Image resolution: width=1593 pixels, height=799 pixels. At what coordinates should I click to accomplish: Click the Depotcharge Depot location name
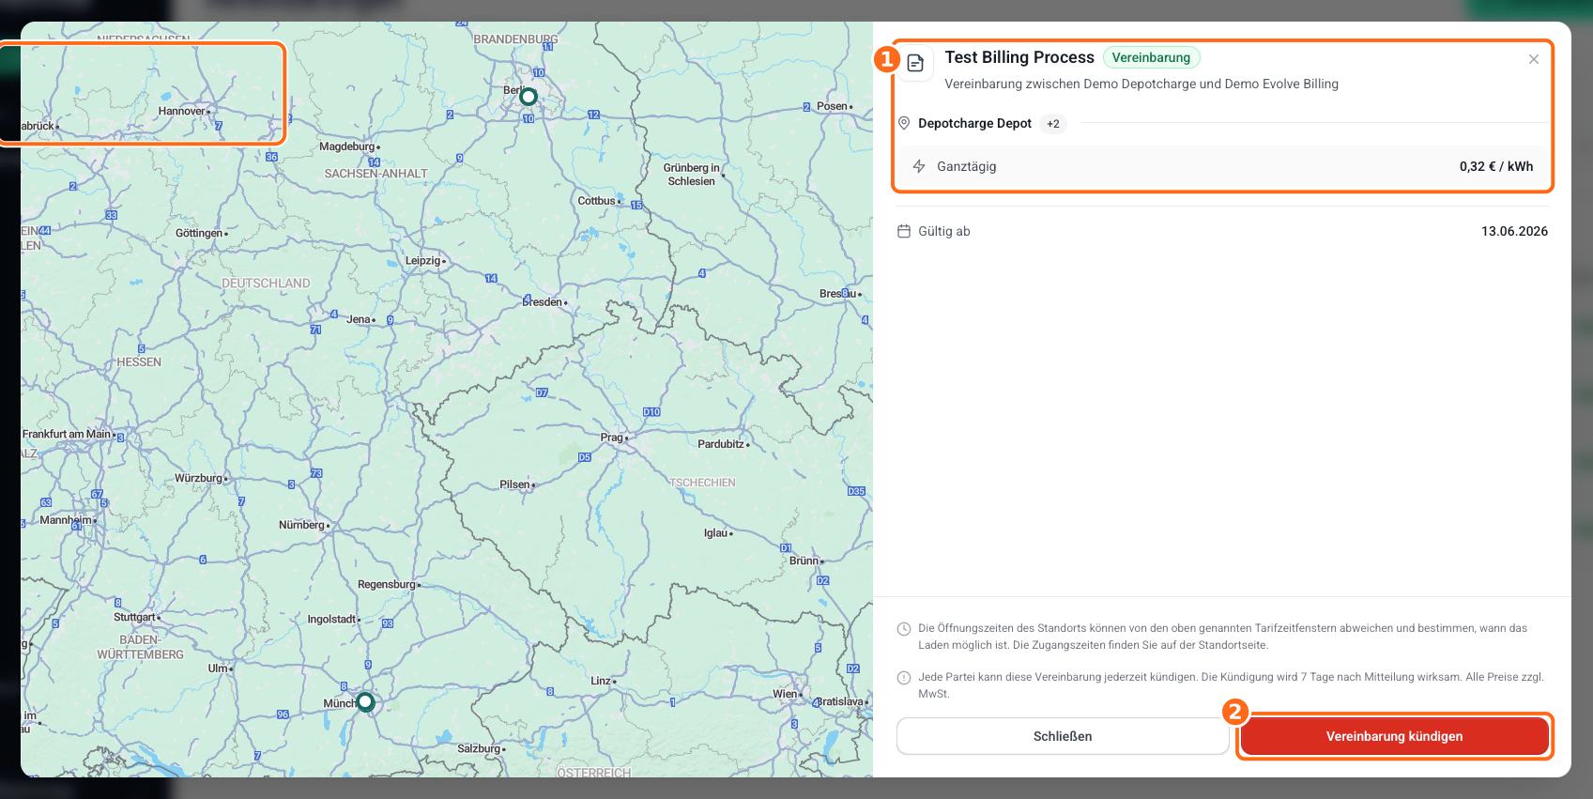coord(974,123)
